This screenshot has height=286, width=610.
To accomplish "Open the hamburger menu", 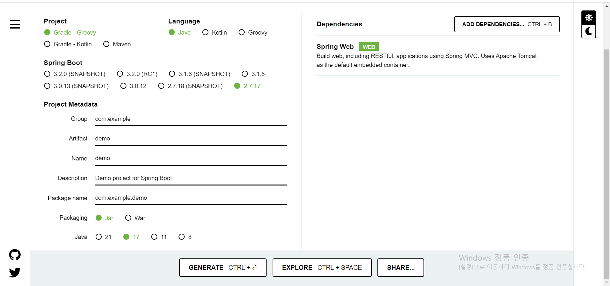I will coord(15,24).
